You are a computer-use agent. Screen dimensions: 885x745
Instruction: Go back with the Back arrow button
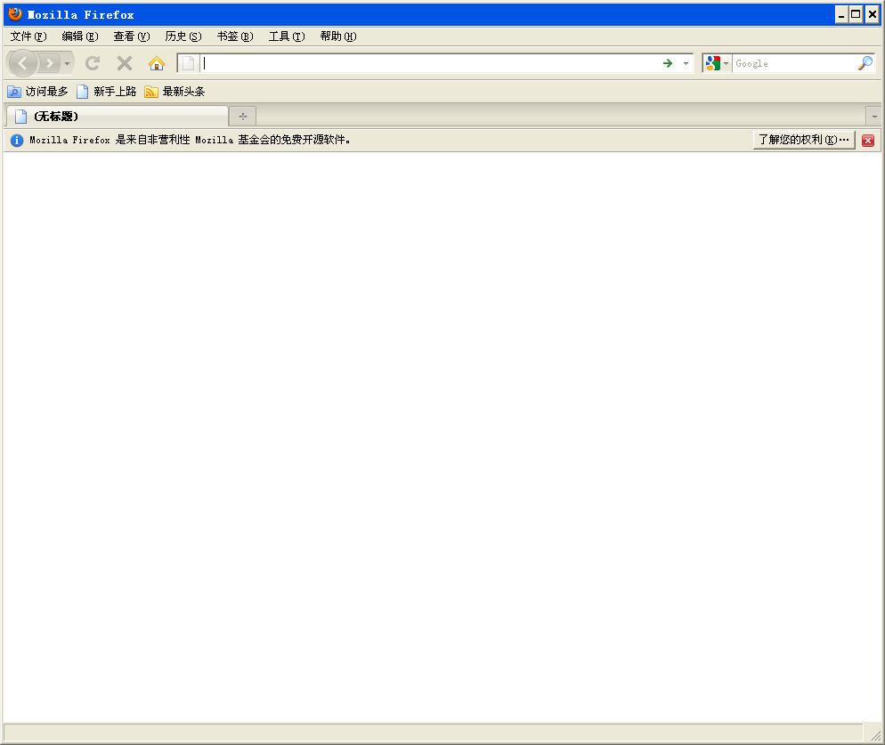[22, 63]
